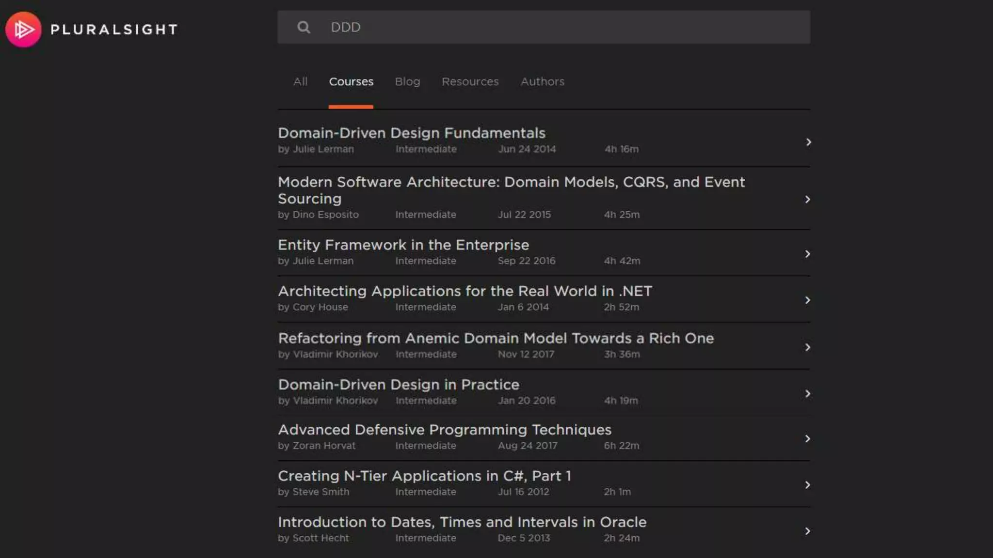Click the PLURALSIGHT wordmark text

pyautogui.click(x=114, y=30)
